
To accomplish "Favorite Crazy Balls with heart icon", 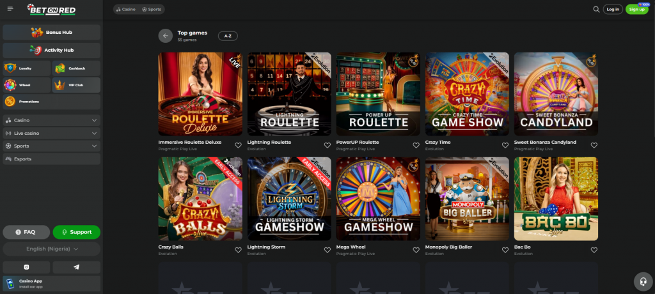I will click(x=238, y=250).
